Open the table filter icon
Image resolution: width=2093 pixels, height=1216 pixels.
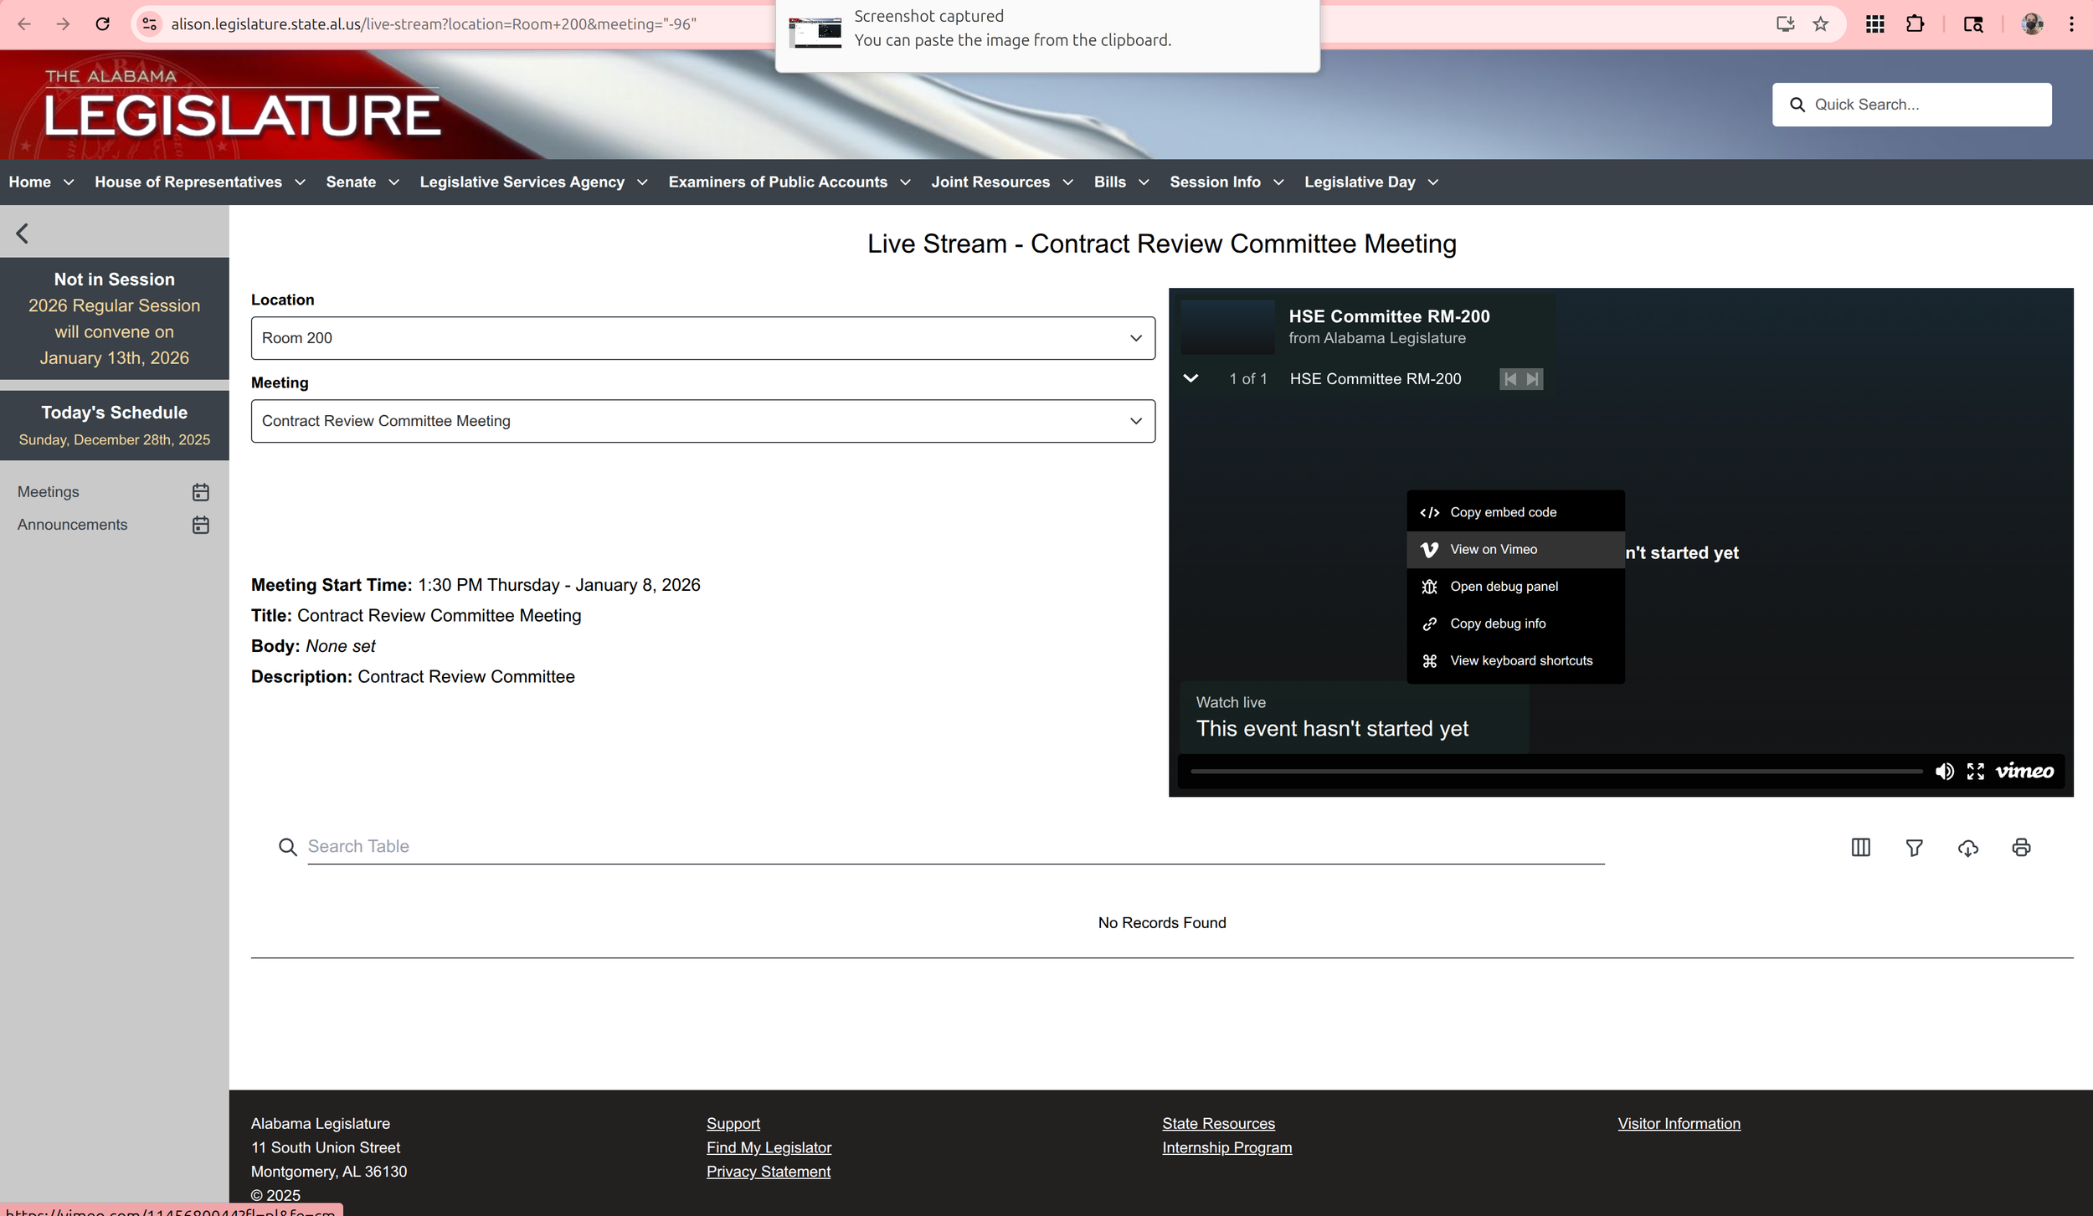point(1914,847)
